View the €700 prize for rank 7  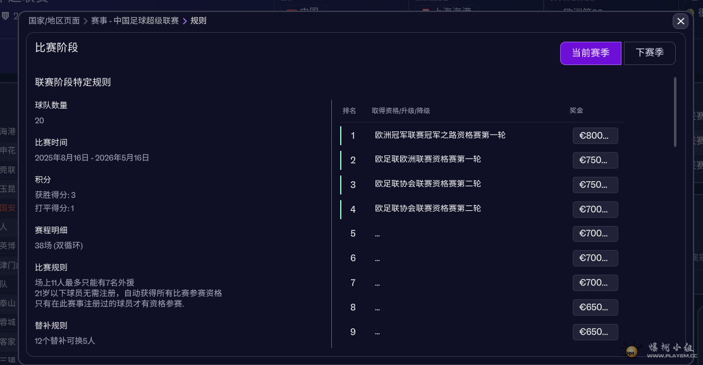pos(595,283)
